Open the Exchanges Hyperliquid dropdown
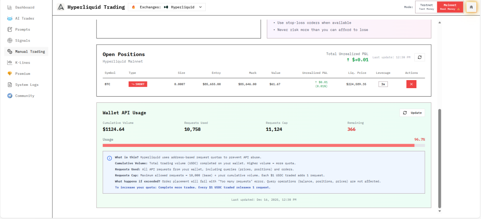Screen dimensions: 481x219 [167, 7]
